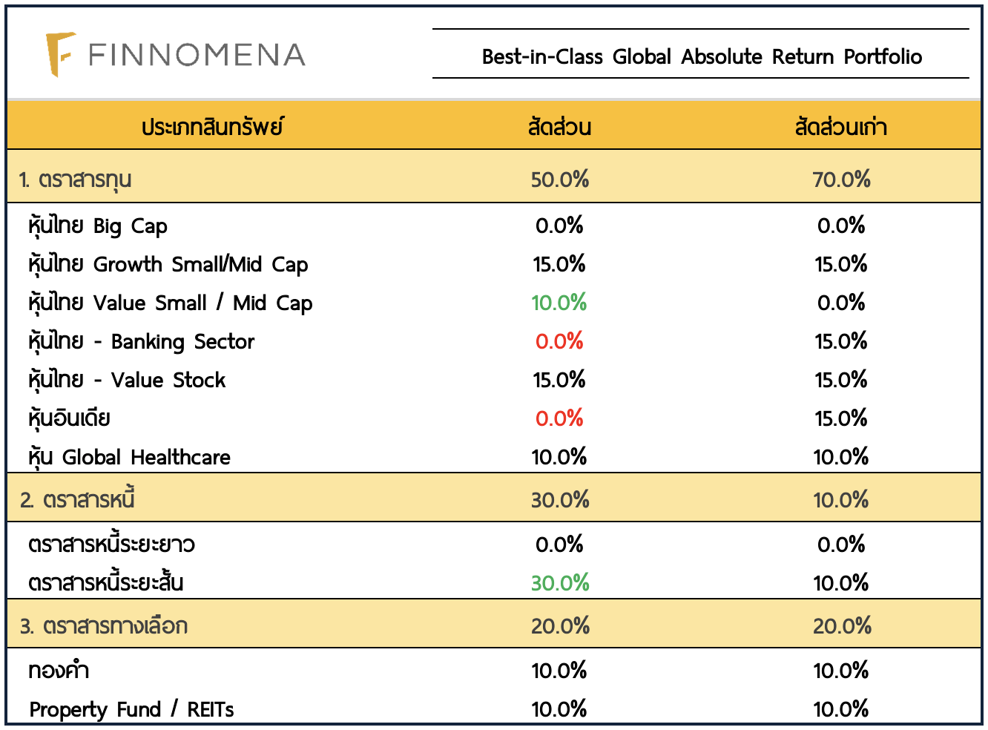This screenshot has height=730, width=988.
Task: Select the 1. ตราสารทุน category row
Action: pos(76,180)
